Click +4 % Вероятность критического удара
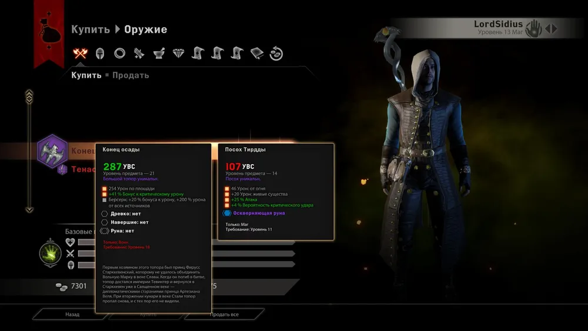The width and height of the screenshot is (588, 331). 272,205
